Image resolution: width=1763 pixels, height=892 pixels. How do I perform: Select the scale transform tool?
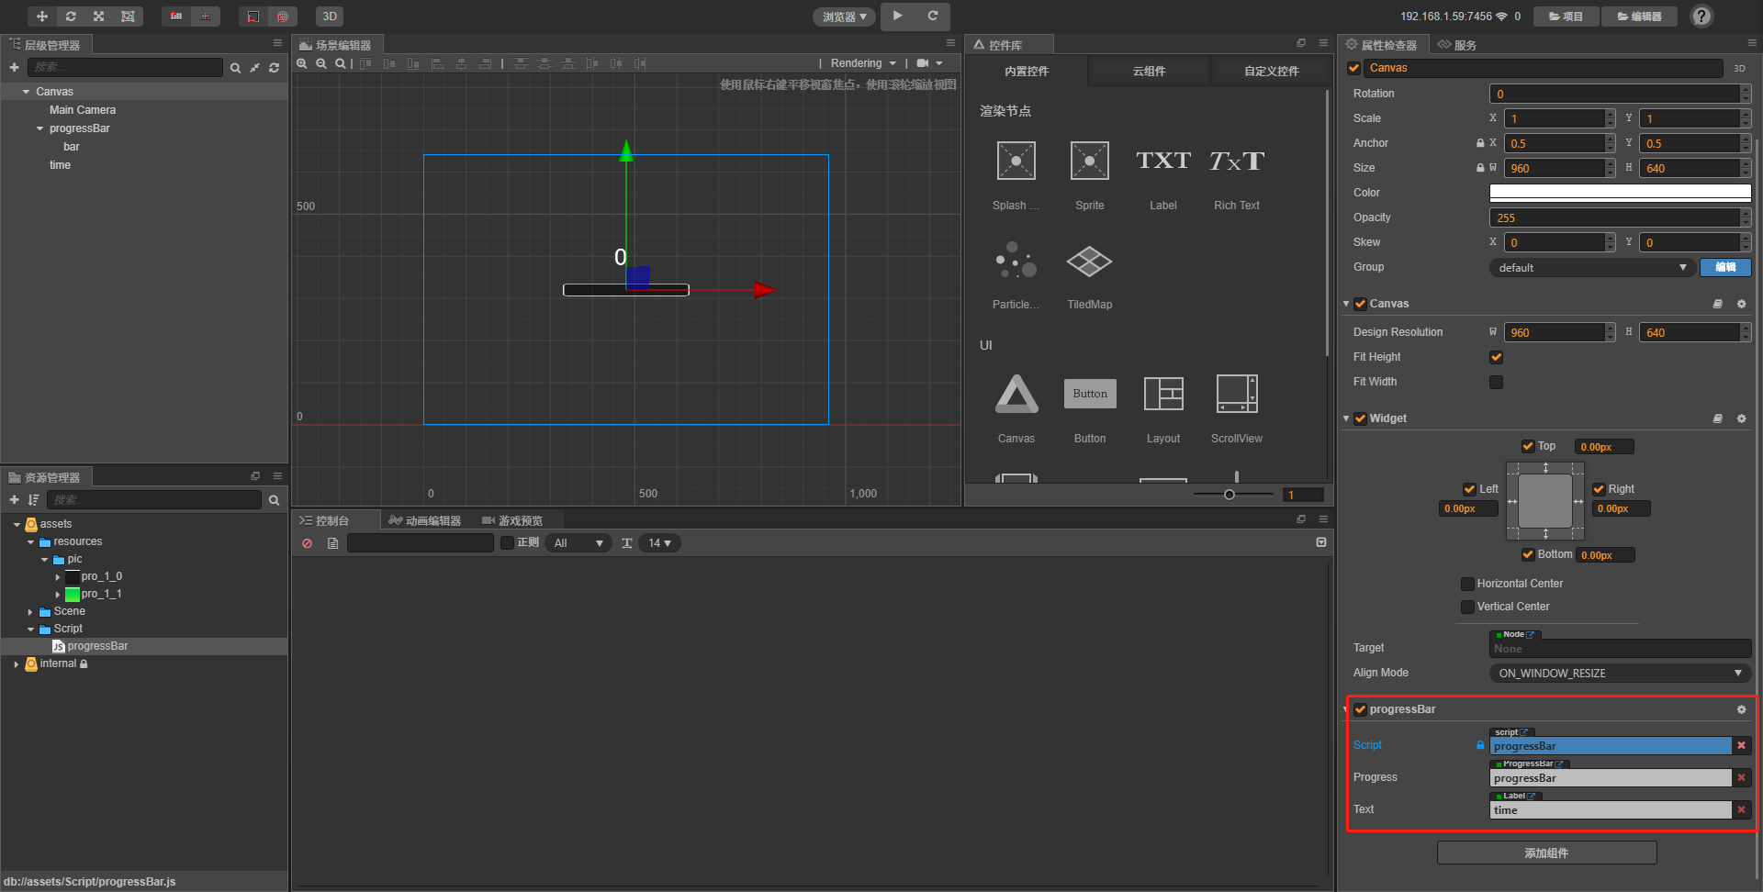[99, 17]
